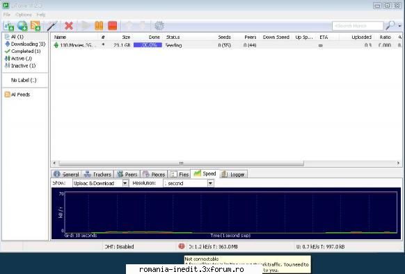This screenshot has height=274, width=405.
Task: Switch to the Files tab
Action: (180, 175)
